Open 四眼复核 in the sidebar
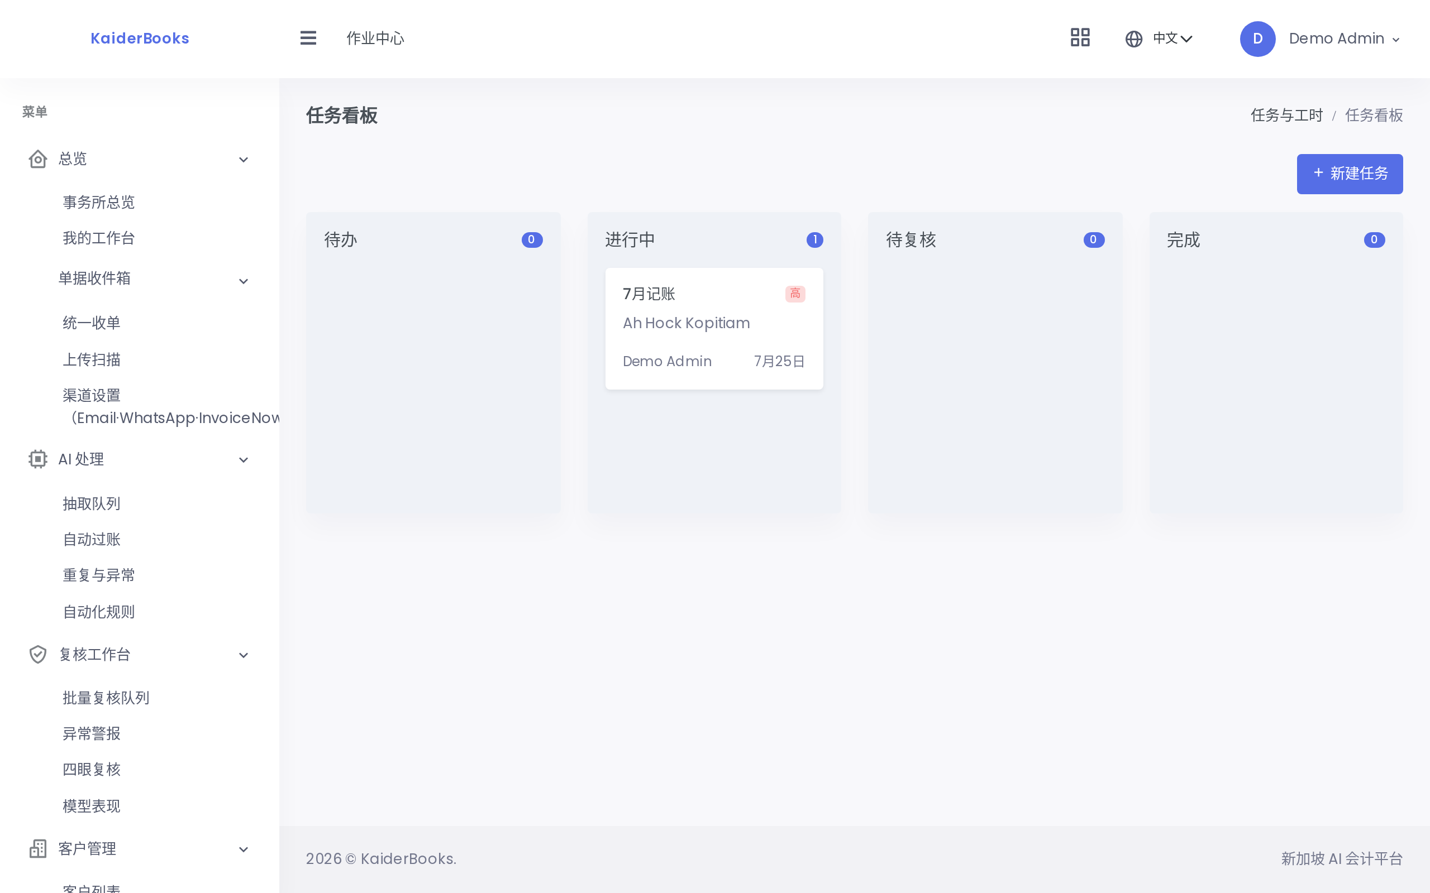Viewport: 1430px width, 893px height. [92, 770]
